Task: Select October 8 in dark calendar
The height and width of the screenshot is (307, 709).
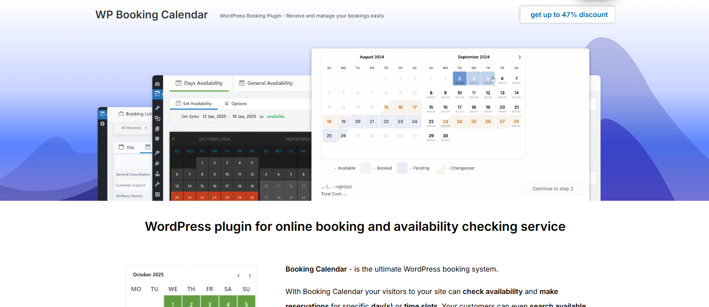Action: 202,174
